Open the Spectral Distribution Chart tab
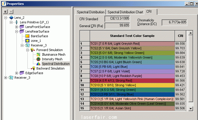The width and height of the screenshot is (198, 120). coord(125,12)
